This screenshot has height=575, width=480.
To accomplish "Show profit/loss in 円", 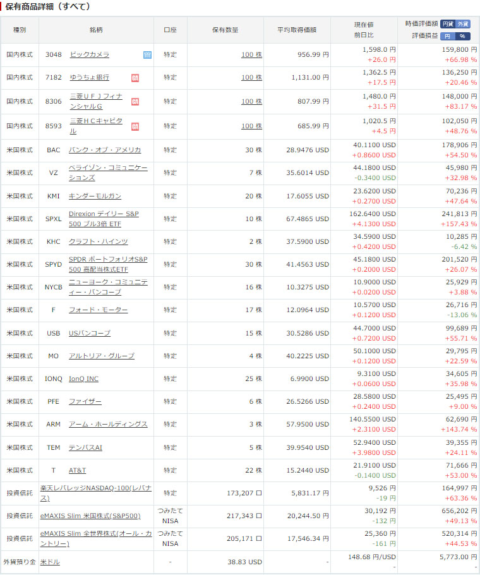I will point(447,36).
